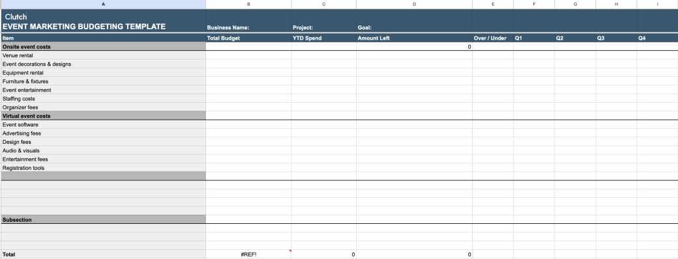This screenshot has height=259, width=678.
Task: Click the Total Budget header cell
Action: (x=248, y=38)
